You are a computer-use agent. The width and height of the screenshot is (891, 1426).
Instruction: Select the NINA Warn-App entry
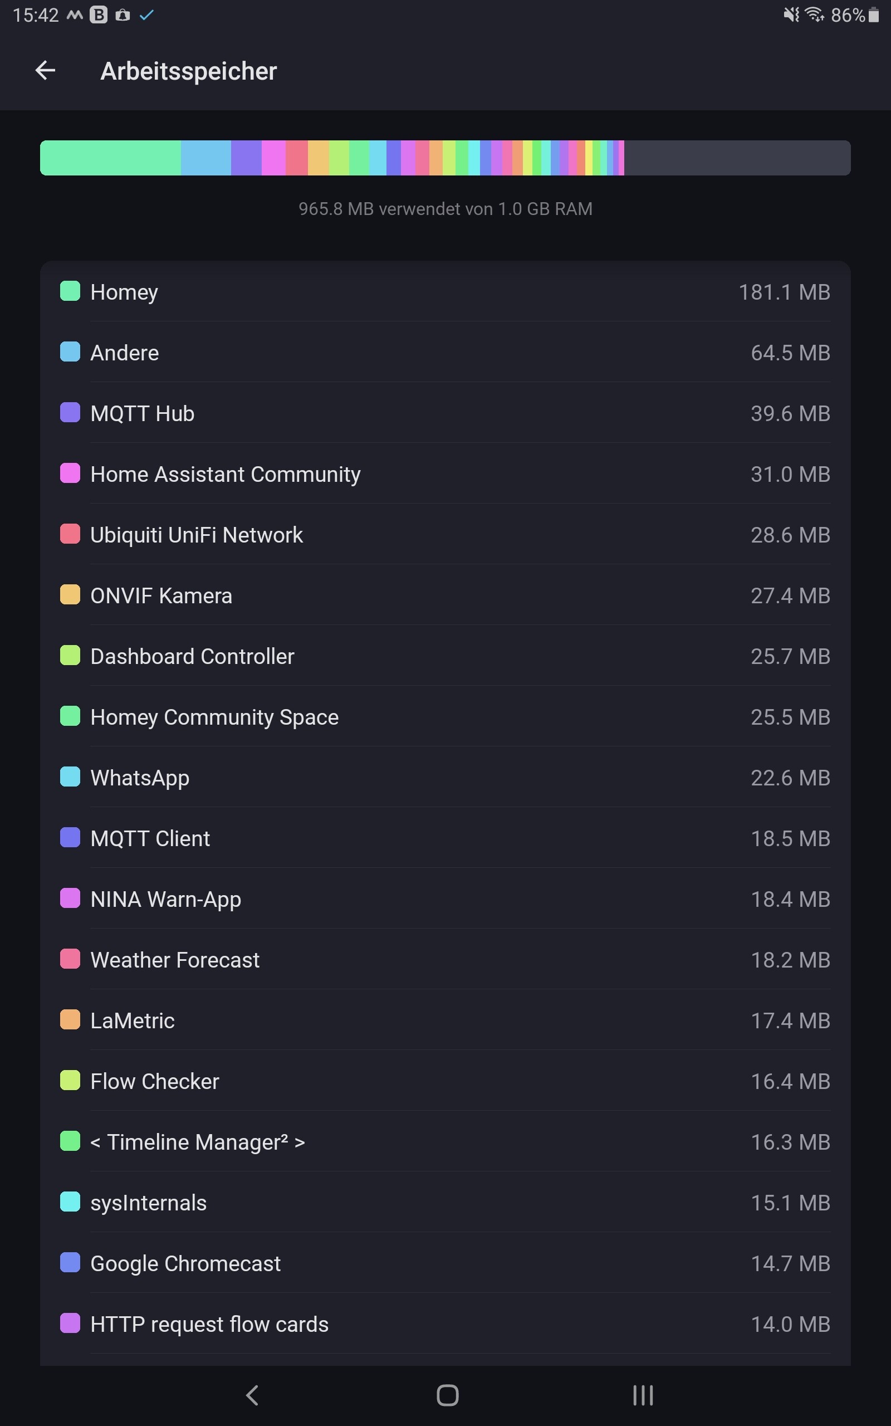tap(445, 899)
